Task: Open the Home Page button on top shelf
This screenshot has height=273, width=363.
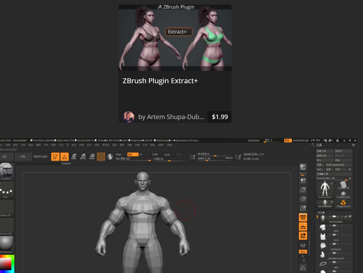Action: [7, 157]
